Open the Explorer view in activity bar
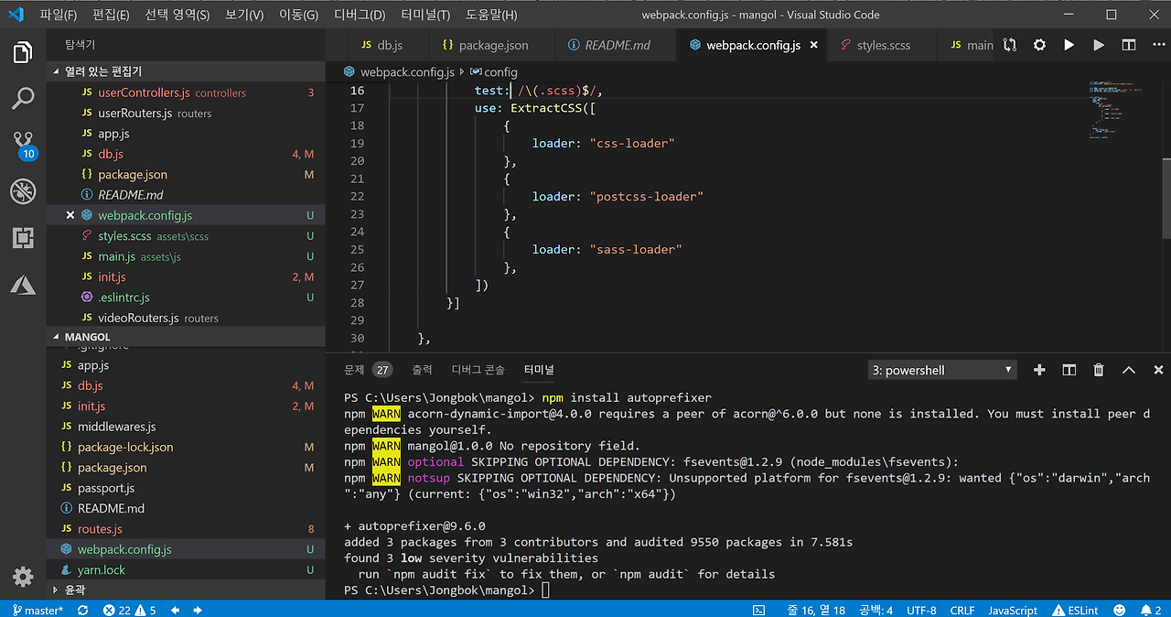The image size is (1171, 617). point(23,52)
